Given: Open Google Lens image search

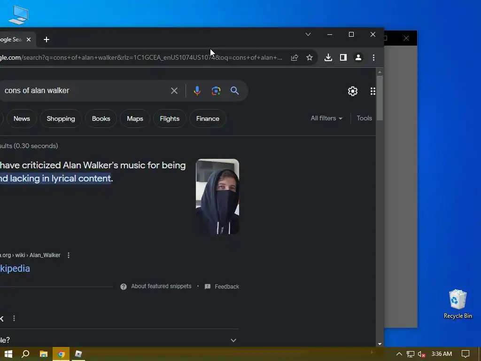Looking at the screenshot, I should tap(216, 91).
